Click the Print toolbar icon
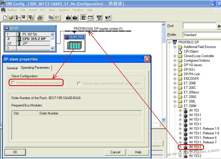The image size is (221, 159). click(x=40, y=18)
